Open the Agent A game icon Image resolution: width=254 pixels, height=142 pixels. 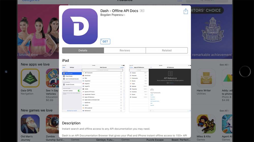pyautogui.click(x=227, y=124)
